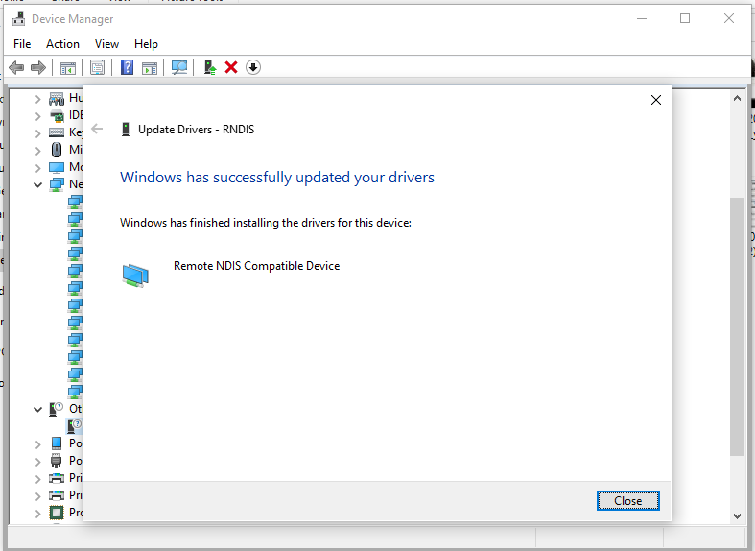Open the Properties toolbar icon
The height and width of the screenshot is (551, 755).
(97, 68)
